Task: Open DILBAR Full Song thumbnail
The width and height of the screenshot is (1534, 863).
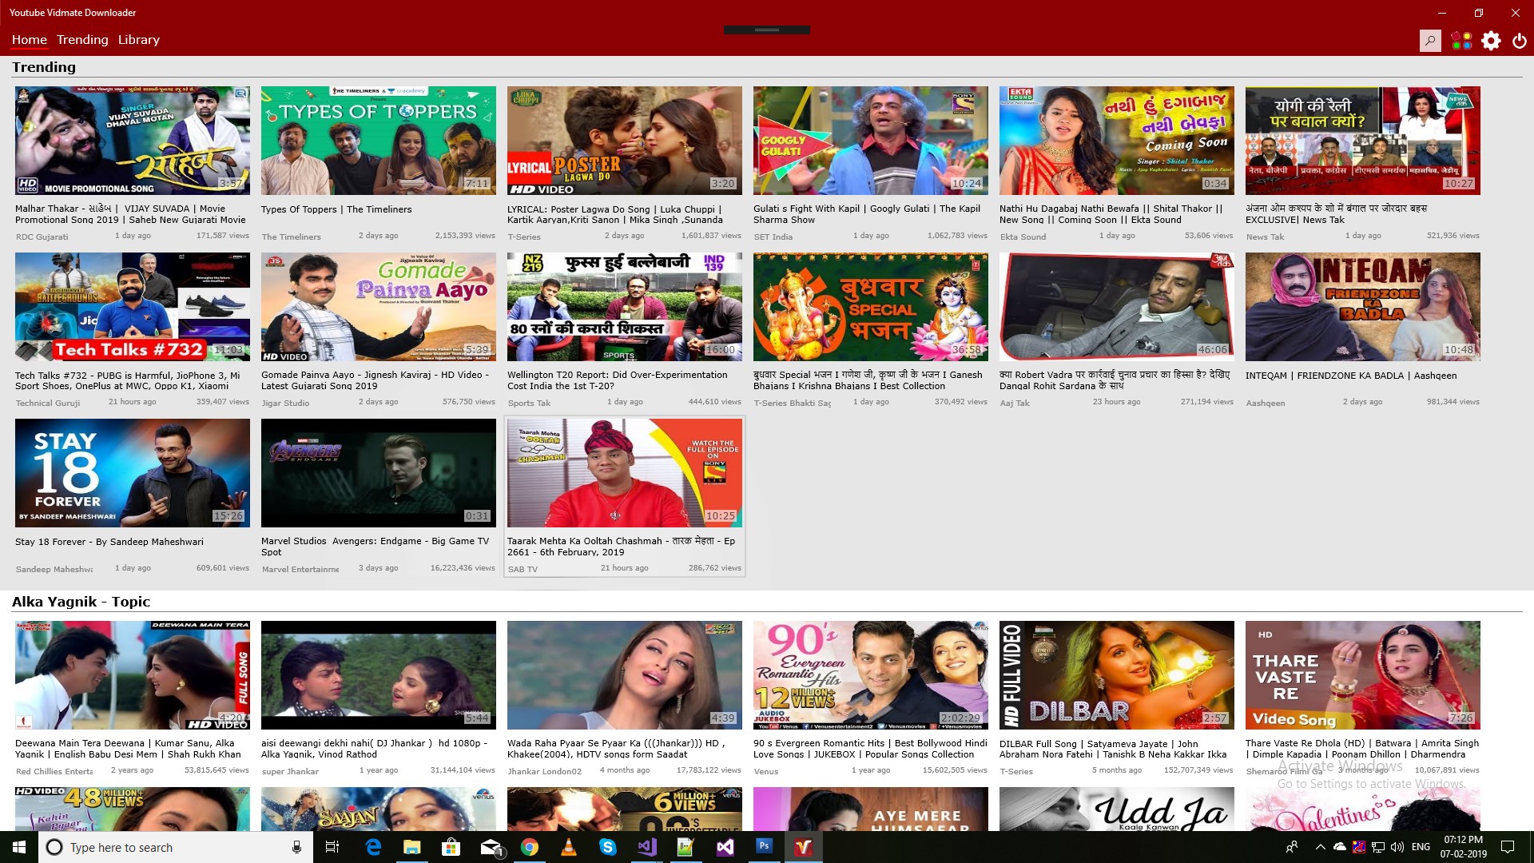Action: pos(1116,675)
